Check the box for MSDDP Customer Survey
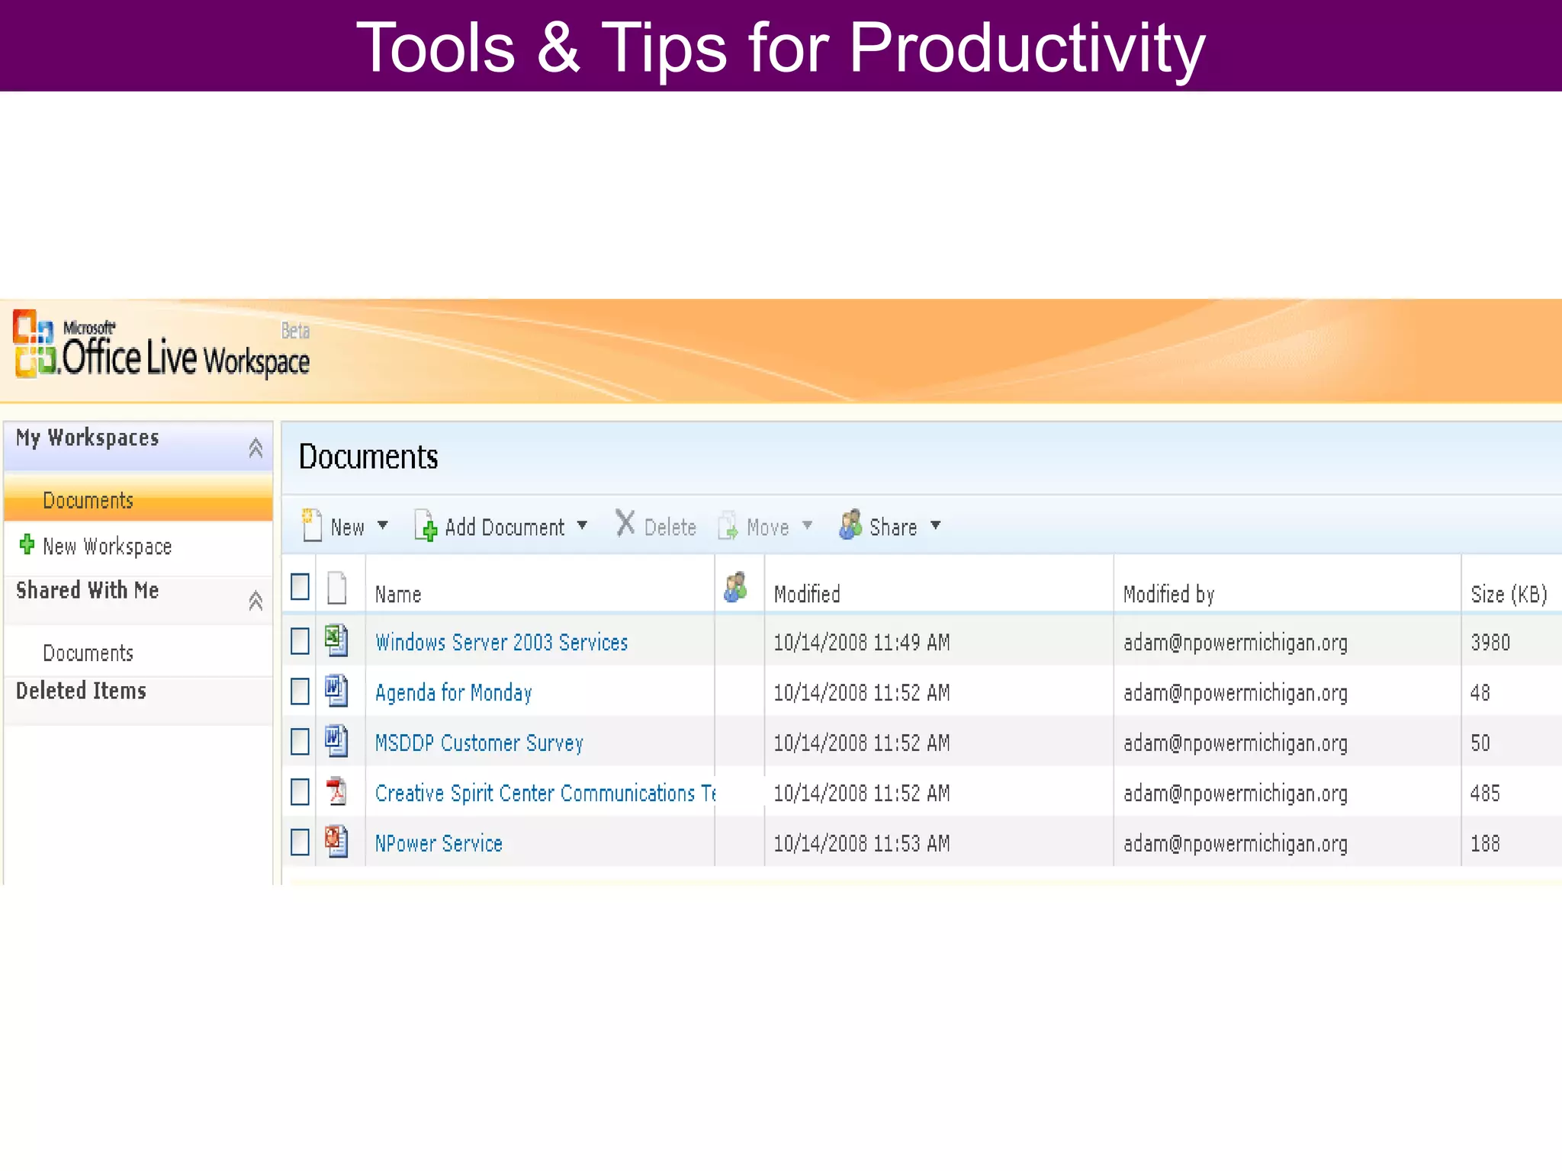This screenshot has height=1171, width=1562. (x=300, y=742)
